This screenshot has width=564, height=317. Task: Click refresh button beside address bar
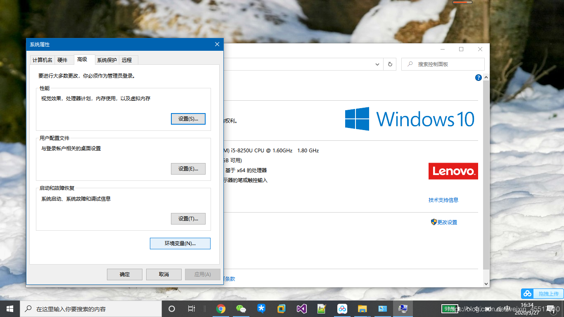click(390, 64)
